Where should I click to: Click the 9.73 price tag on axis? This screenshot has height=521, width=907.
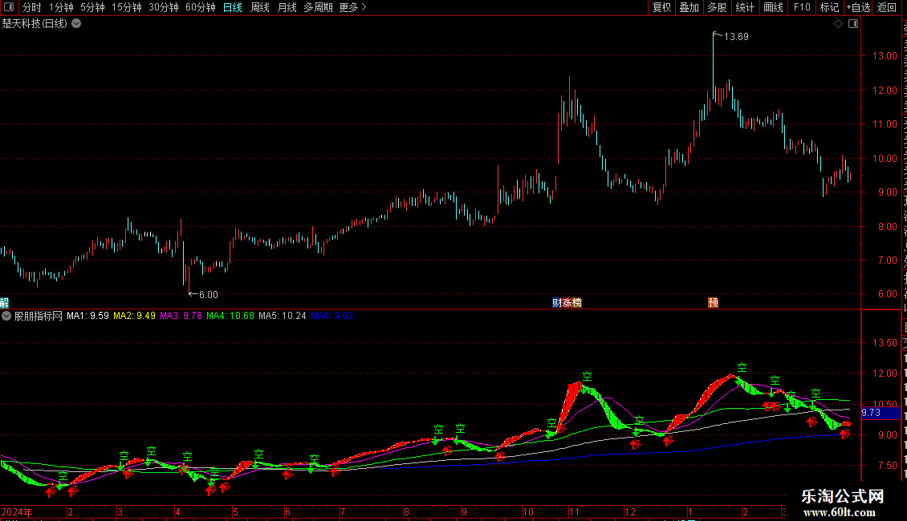[881, 413]
